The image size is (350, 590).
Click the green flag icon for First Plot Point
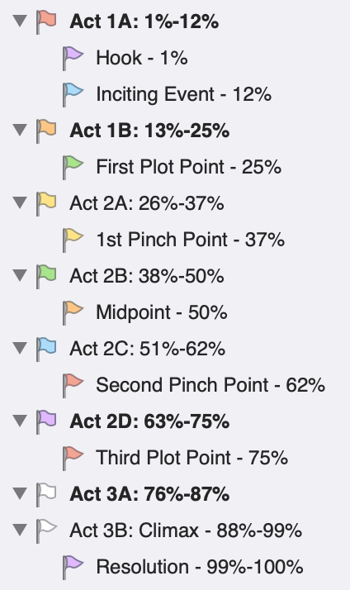(73, 167)
